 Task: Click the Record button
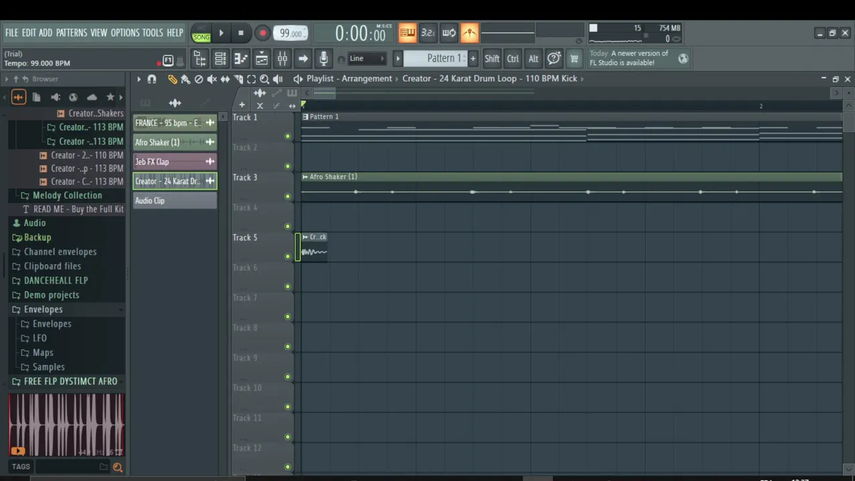coord(262,33)
